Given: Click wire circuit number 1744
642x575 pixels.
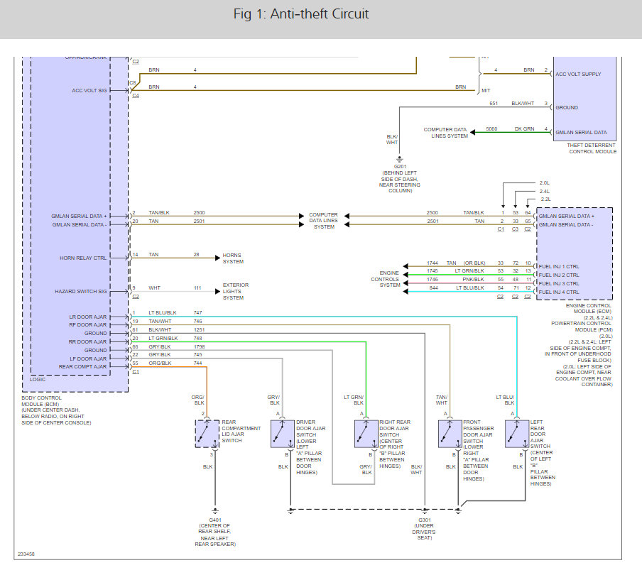Looking at the screenshot, I should (x=432, y=263).
